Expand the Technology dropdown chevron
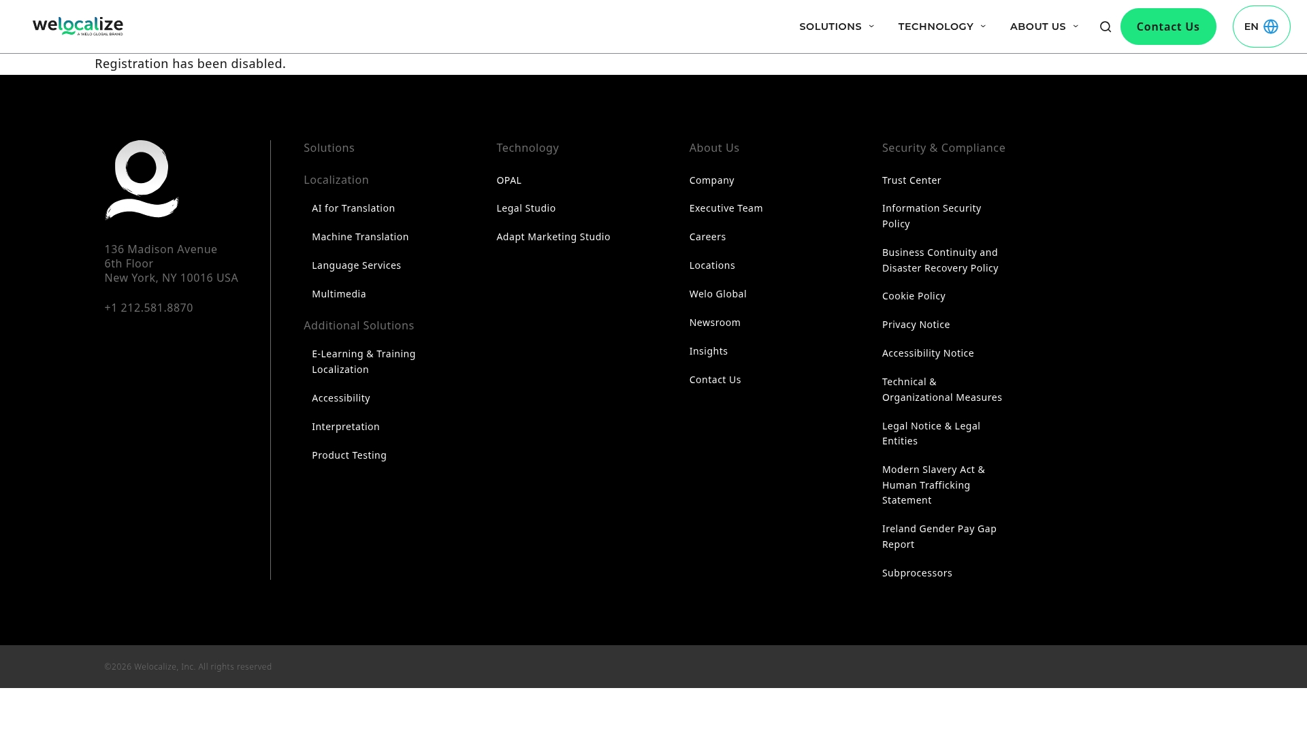Viewport: 1307px width, 735px height. point(983,27)
